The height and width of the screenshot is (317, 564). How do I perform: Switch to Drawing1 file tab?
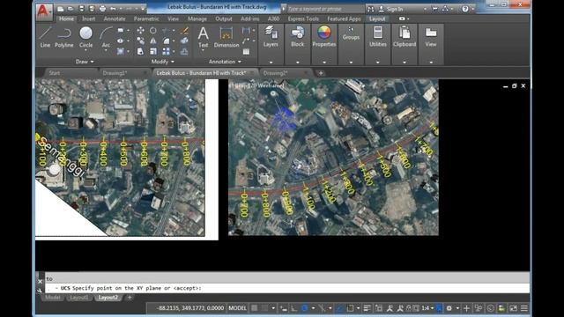coord(115,73)
